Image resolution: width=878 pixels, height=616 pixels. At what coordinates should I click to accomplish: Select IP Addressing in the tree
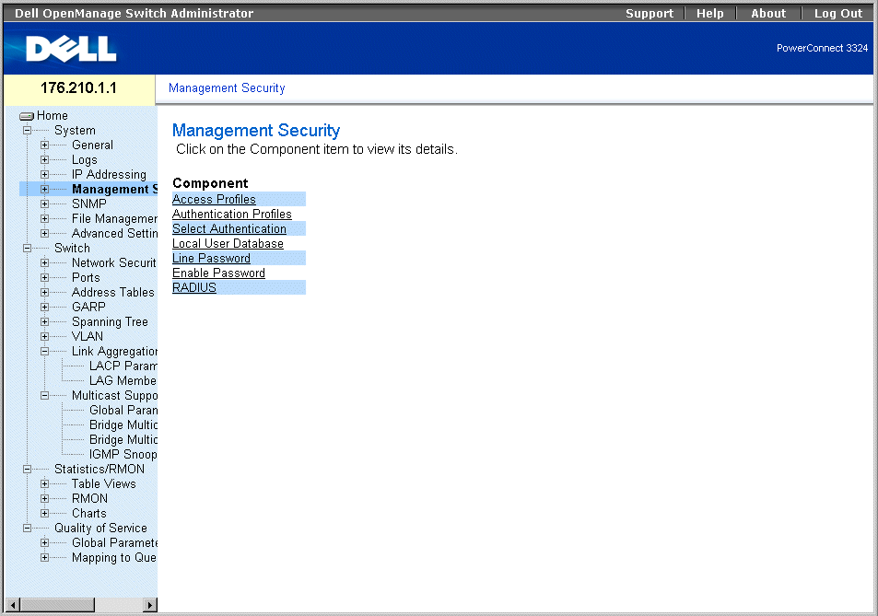110,175
